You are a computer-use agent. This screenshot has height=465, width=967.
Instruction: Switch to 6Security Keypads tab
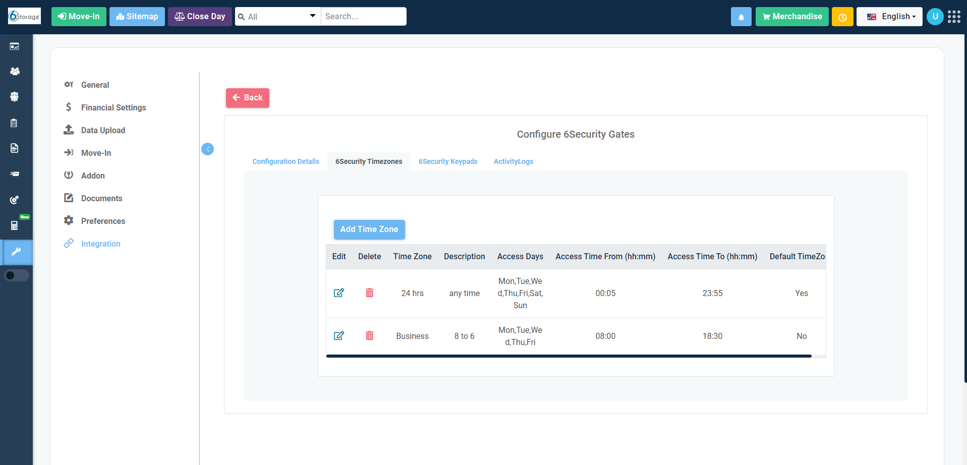(448, 161)
